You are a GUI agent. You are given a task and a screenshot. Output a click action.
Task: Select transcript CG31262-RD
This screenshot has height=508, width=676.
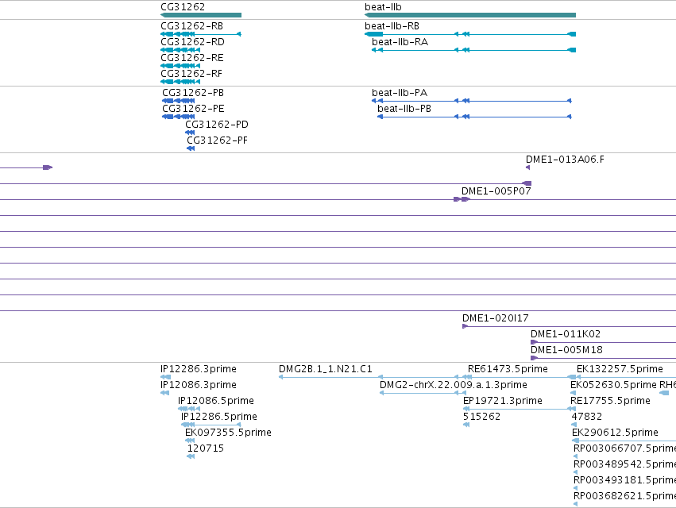tap(192, 42)
